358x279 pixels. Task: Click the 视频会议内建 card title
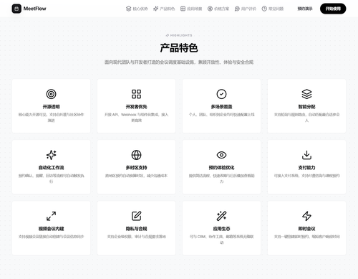pos(51,229)
